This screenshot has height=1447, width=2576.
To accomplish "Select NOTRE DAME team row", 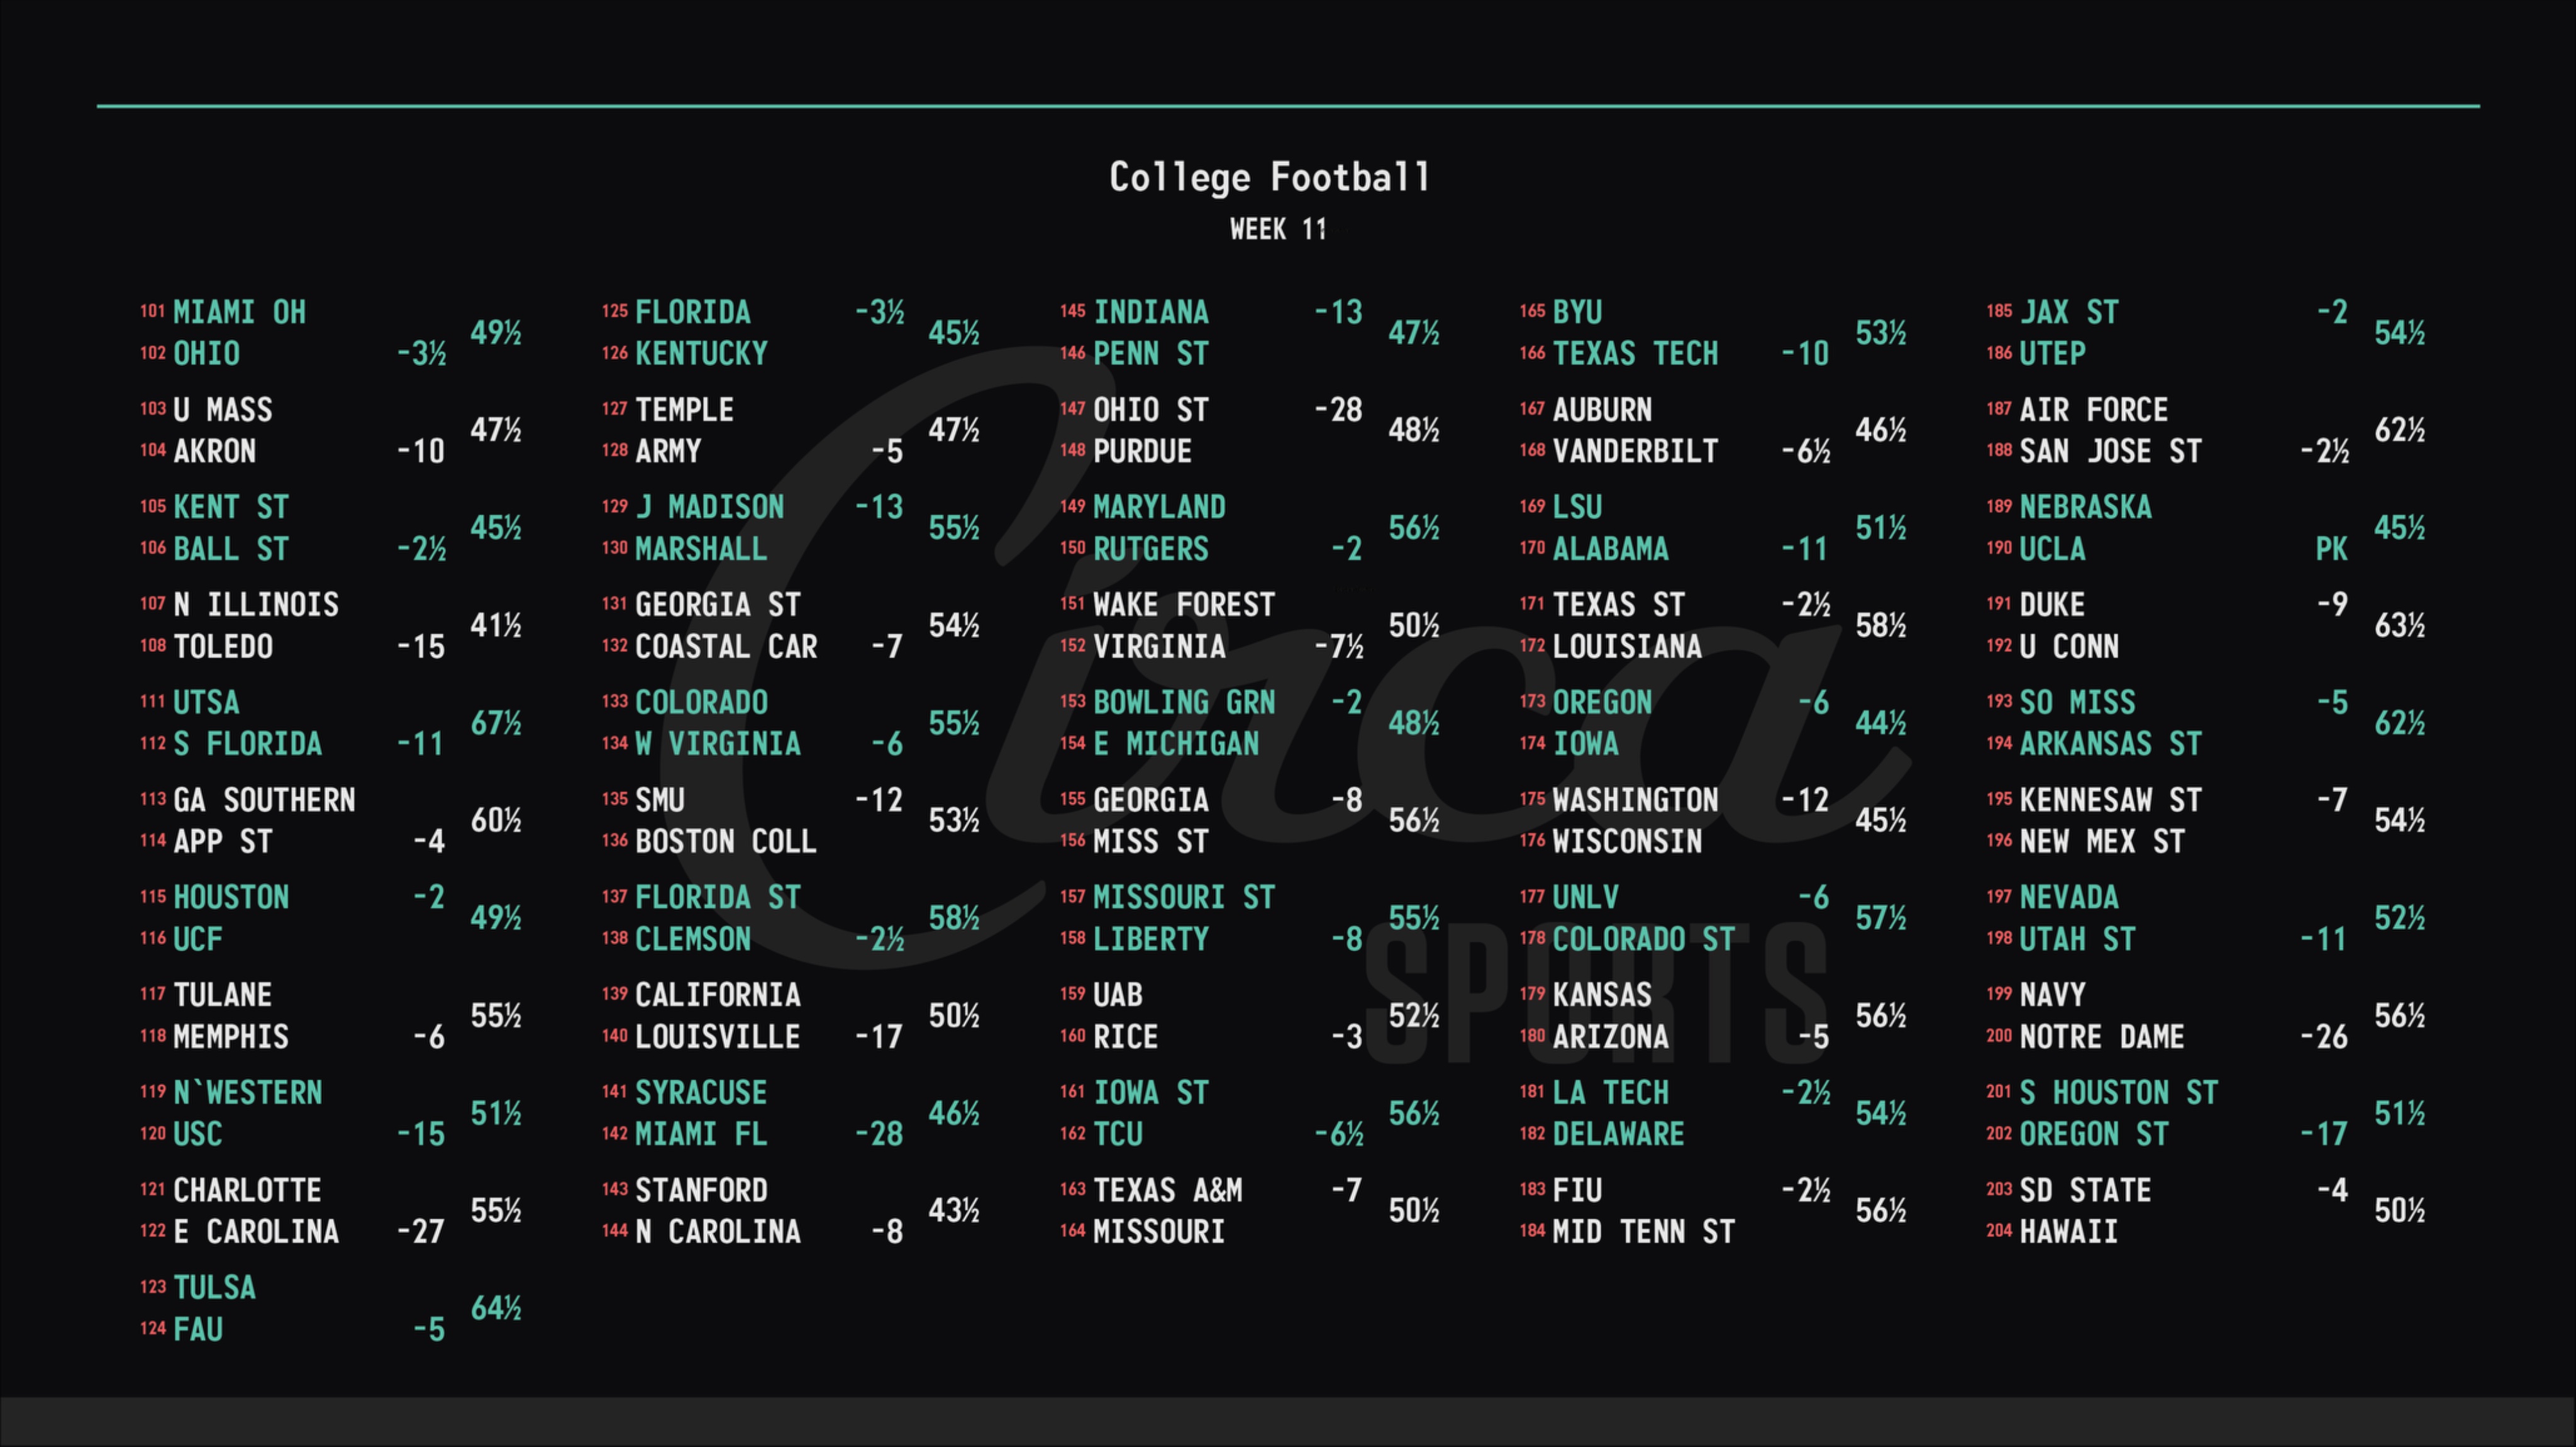I will pos(2101,1037).
